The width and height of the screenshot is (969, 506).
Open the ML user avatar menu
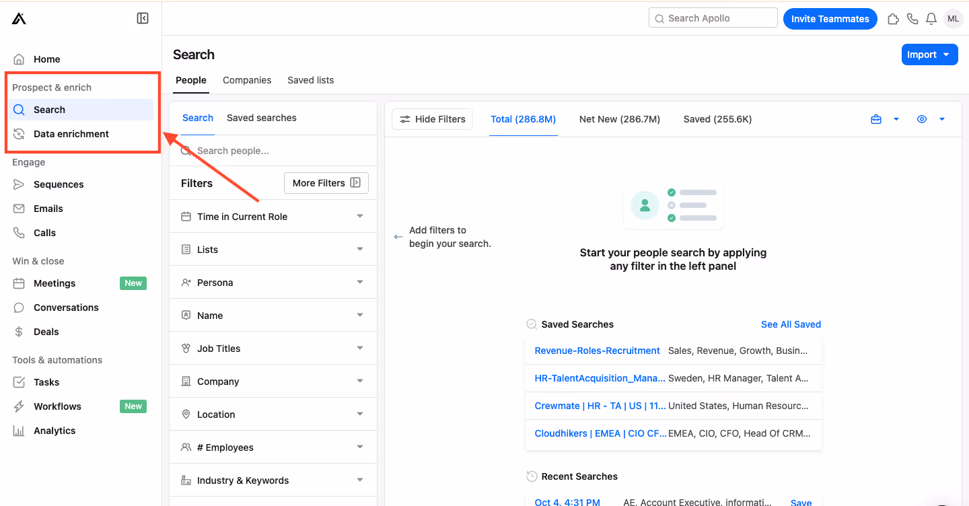(953, 19)
